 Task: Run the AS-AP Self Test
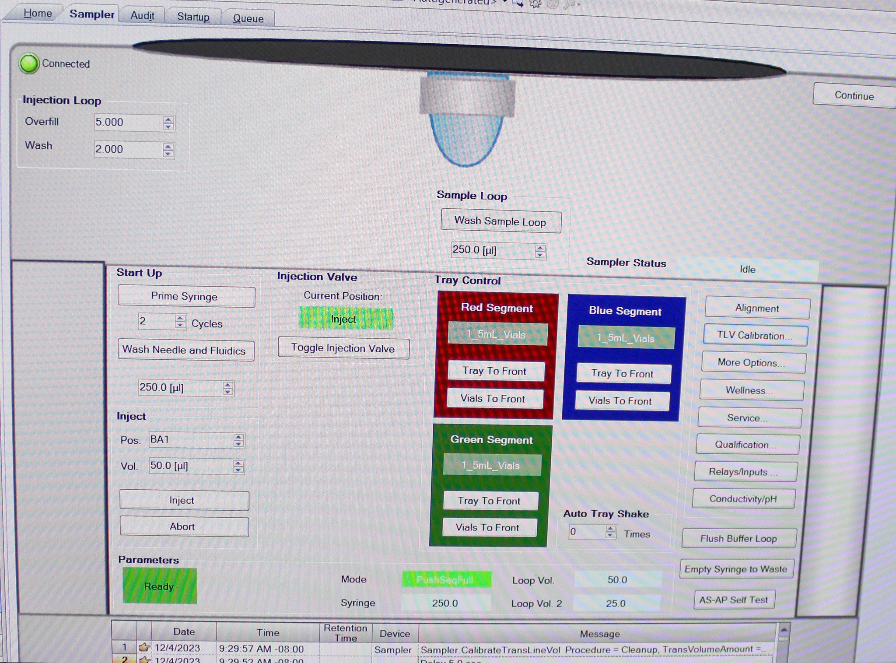tap(734, 600)
